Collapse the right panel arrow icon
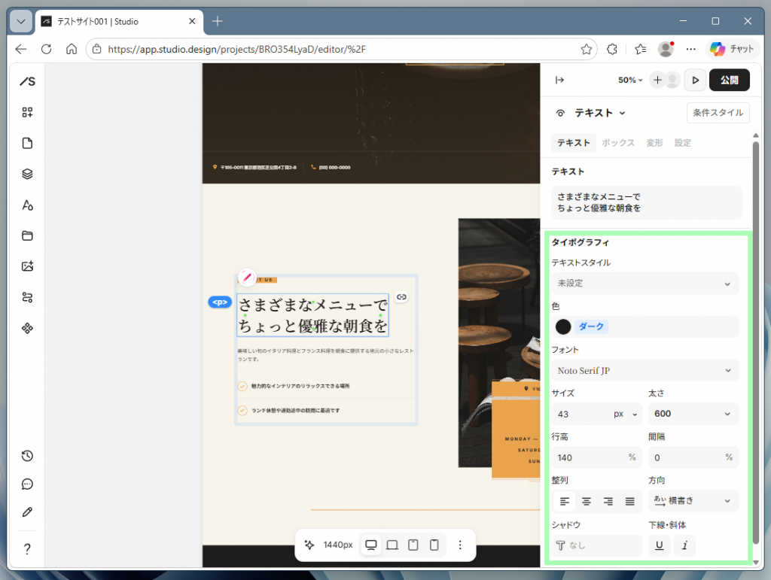The width and height of the screenshot is (771, 580). tap(559, 80)
